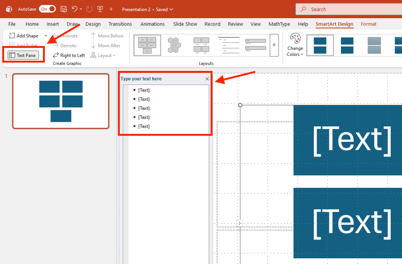
Task: Switch to the Format tab
Action: 368,24
